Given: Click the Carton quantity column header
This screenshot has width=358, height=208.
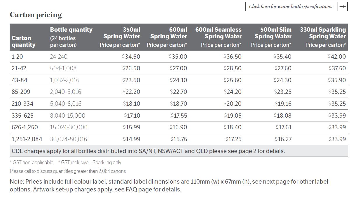Looking at the screenshot, I should click(x=24, y=41).
